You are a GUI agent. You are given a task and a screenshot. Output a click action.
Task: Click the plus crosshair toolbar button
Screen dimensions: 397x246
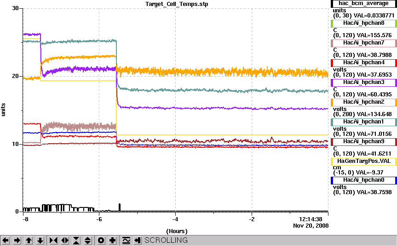click(112, 240)
